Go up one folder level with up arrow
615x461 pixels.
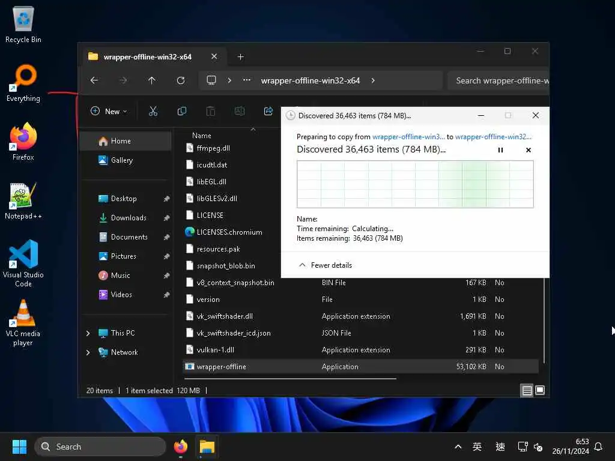pos(152,80)
